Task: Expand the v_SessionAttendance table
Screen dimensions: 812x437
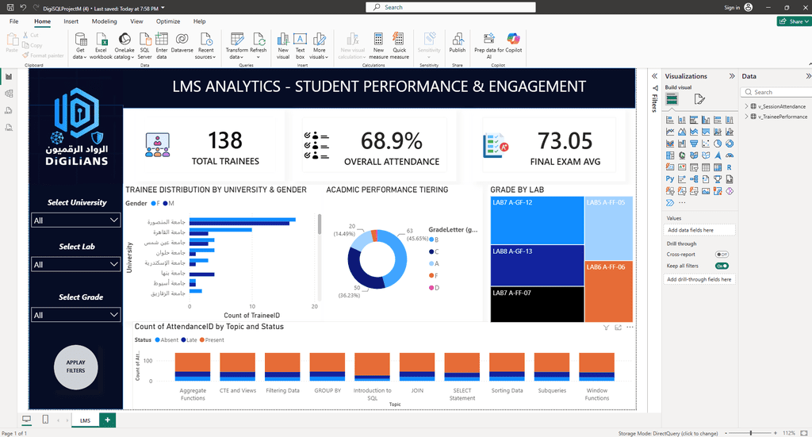Action: coord(746,106)
